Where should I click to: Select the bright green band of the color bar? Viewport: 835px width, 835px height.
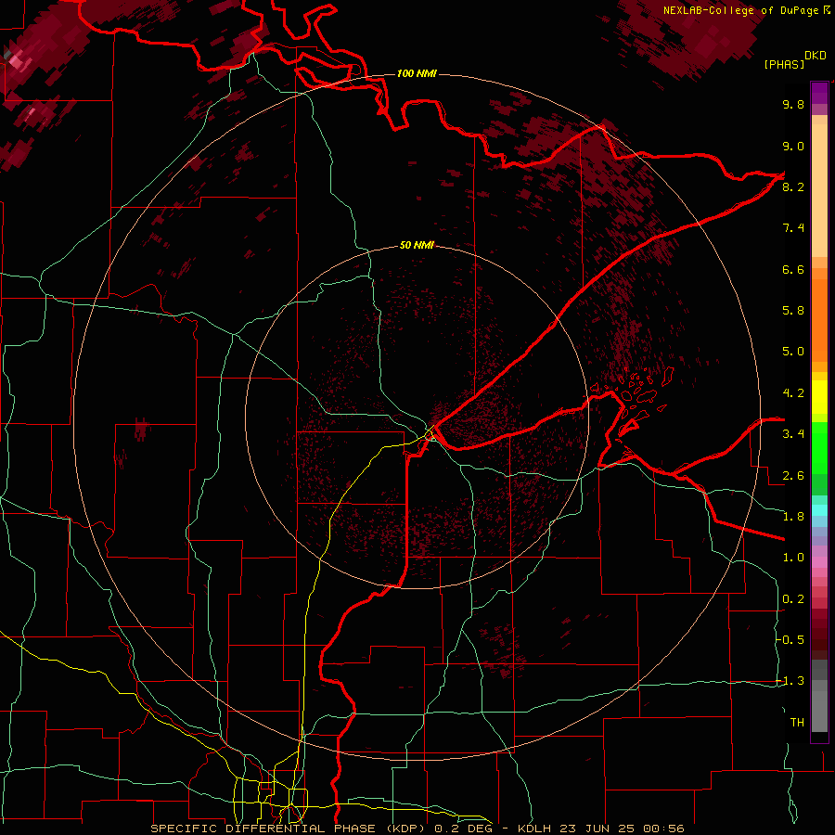click(819, 447)
